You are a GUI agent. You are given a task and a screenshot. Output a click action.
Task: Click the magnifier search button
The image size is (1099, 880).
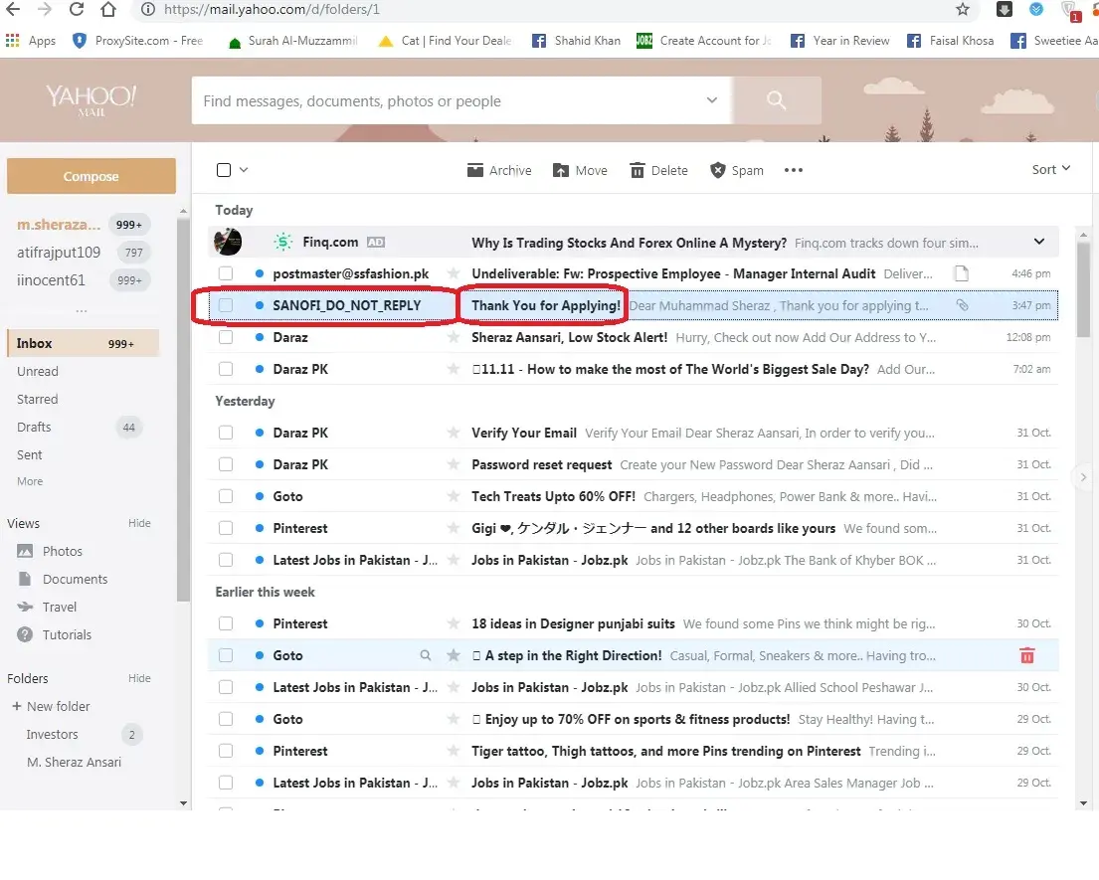point(777,100)
